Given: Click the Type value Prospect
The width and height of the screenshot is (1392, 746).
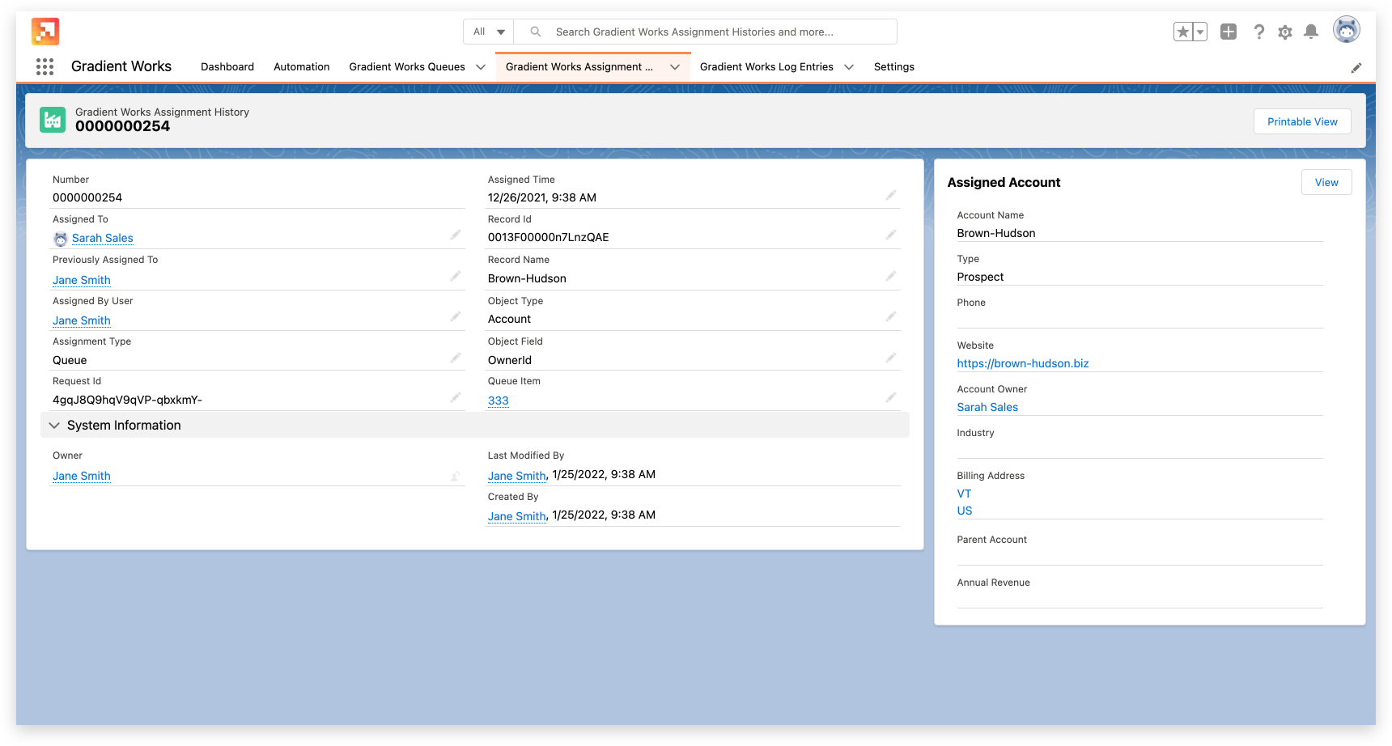Looking at the screenshot, I should click(980, 277).
